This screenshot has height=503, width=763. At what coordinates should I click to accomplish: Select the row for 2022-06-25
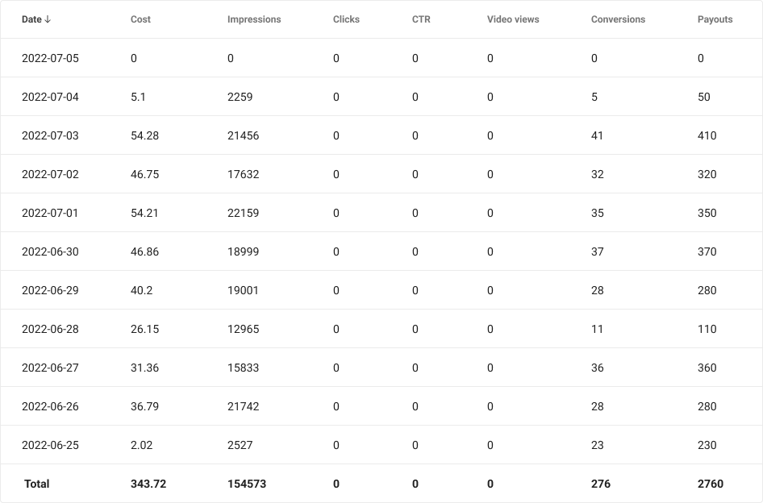tap(50, 445)
